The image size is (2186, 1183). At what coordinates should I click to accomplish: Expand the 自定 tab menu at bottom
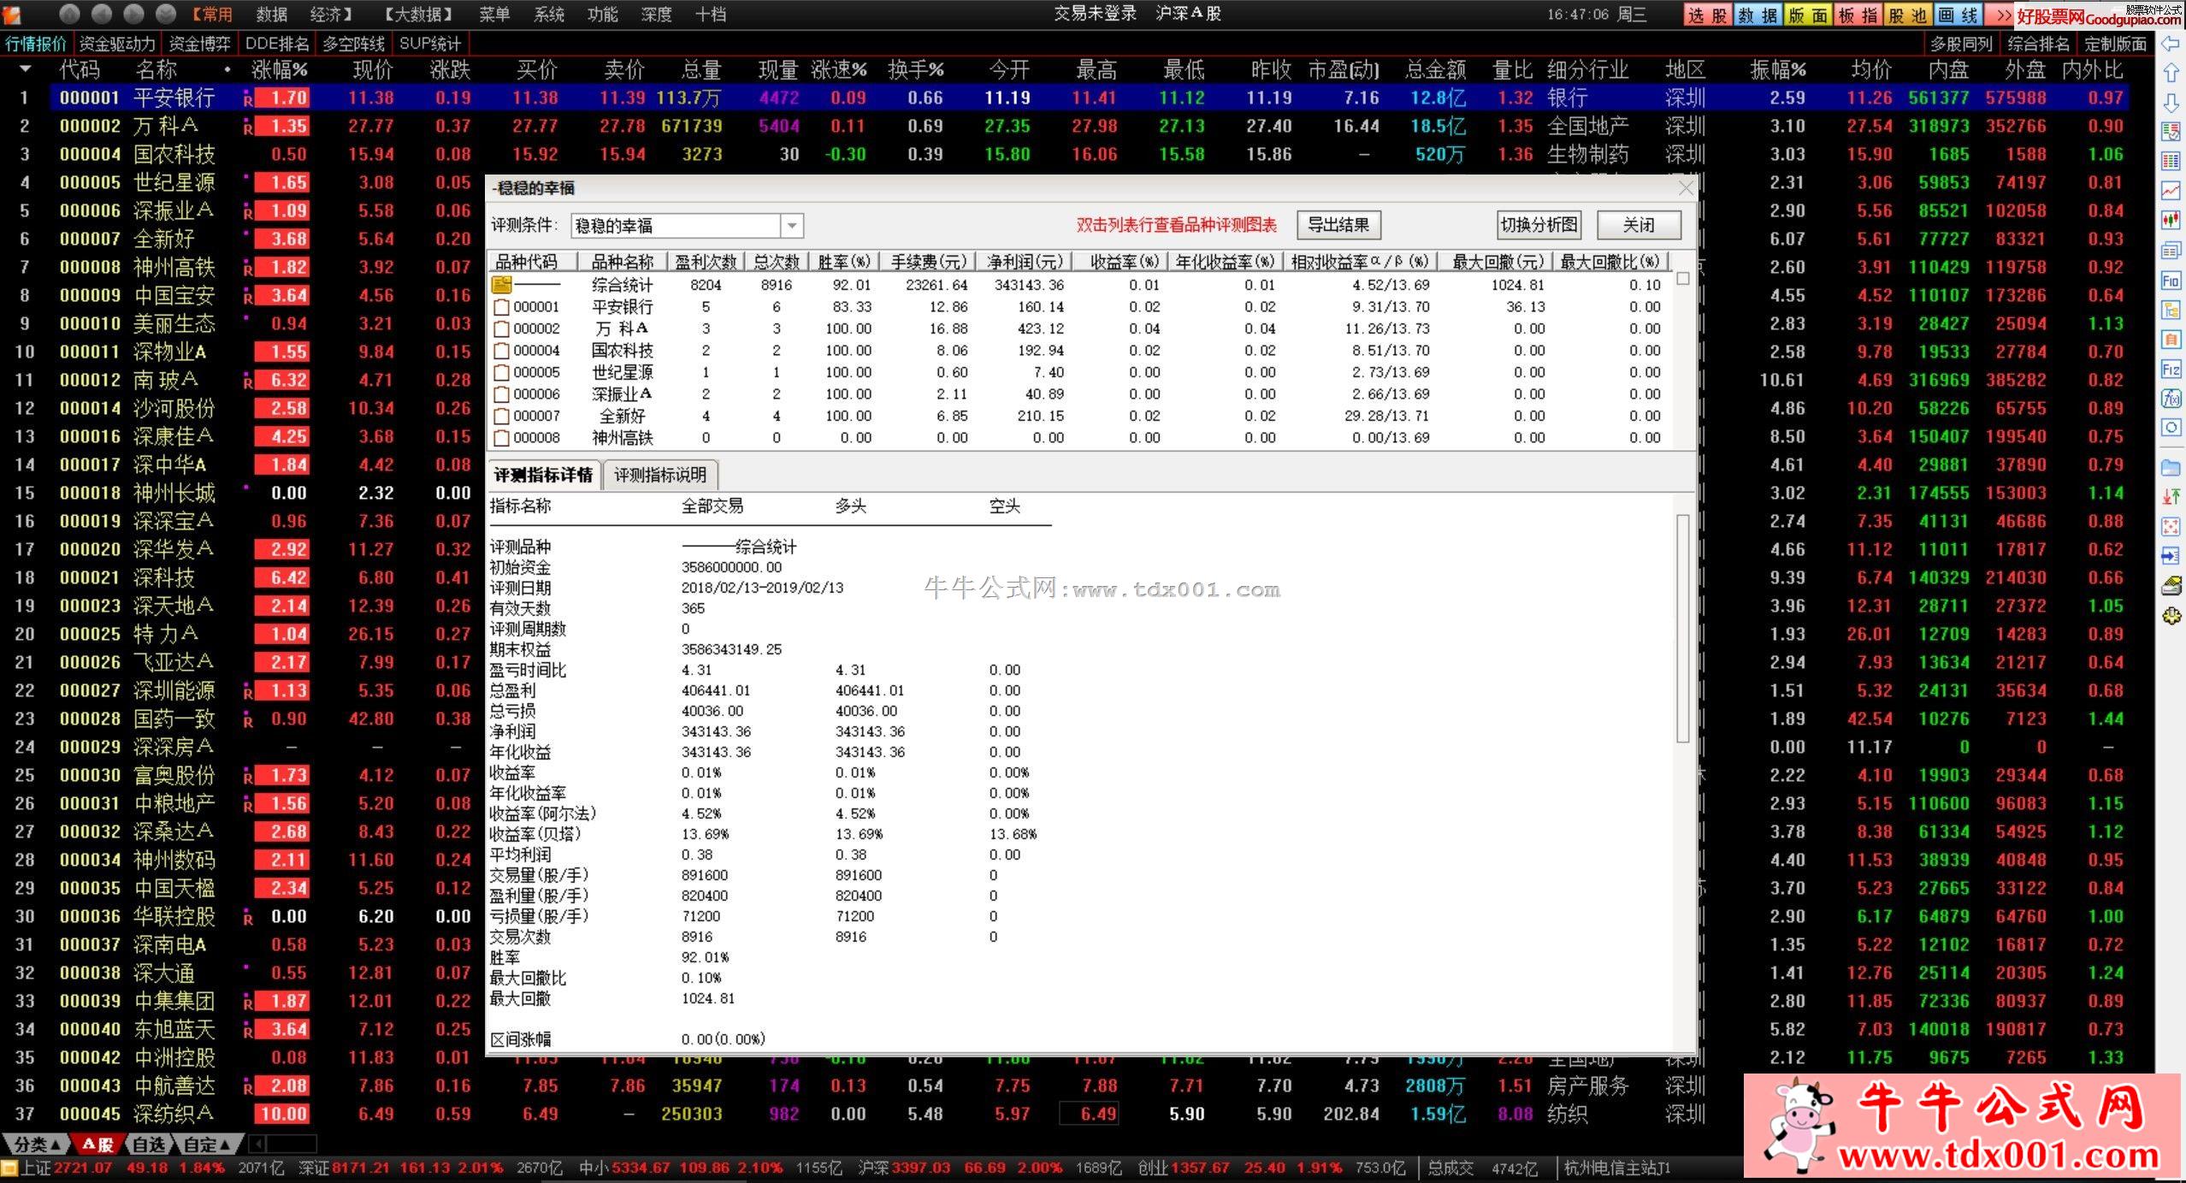click(206, 1144)
